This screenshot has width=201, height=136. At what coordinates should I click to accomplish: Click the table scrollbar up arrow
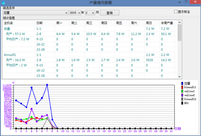point(179,22)
